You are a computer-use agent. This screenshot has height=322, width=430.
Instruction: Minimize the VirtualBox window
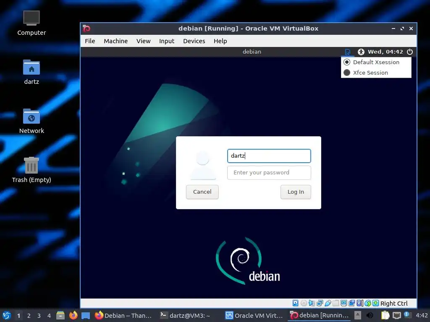(393, 29)
